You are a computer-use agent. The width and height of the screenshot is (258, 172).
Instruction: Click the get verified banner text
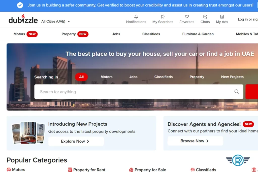tap(140, 5)
